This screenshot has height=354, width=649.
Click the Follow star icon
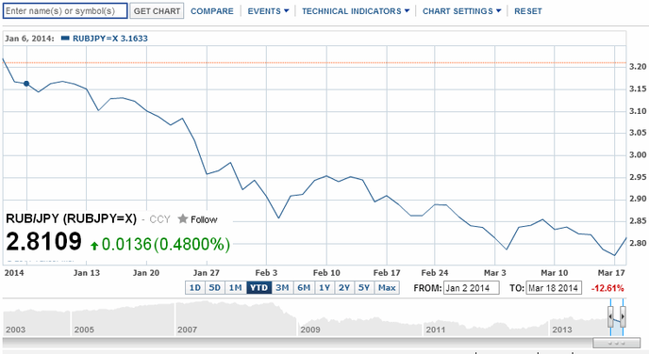183,219
